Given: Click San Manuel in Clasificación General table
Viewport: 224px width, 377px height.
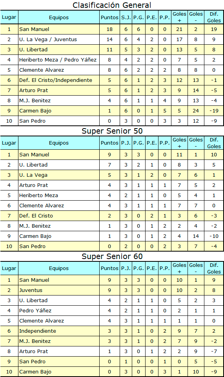Looking at the screenshot, I should pos(34,29).
